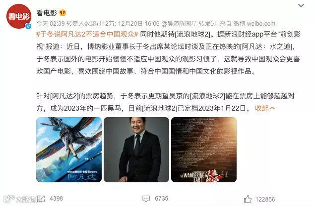Click the 今天 02:39 timestamp
The width and height of the screenshot is (314, 206).
pyautogui.click(x=51, y=24)
